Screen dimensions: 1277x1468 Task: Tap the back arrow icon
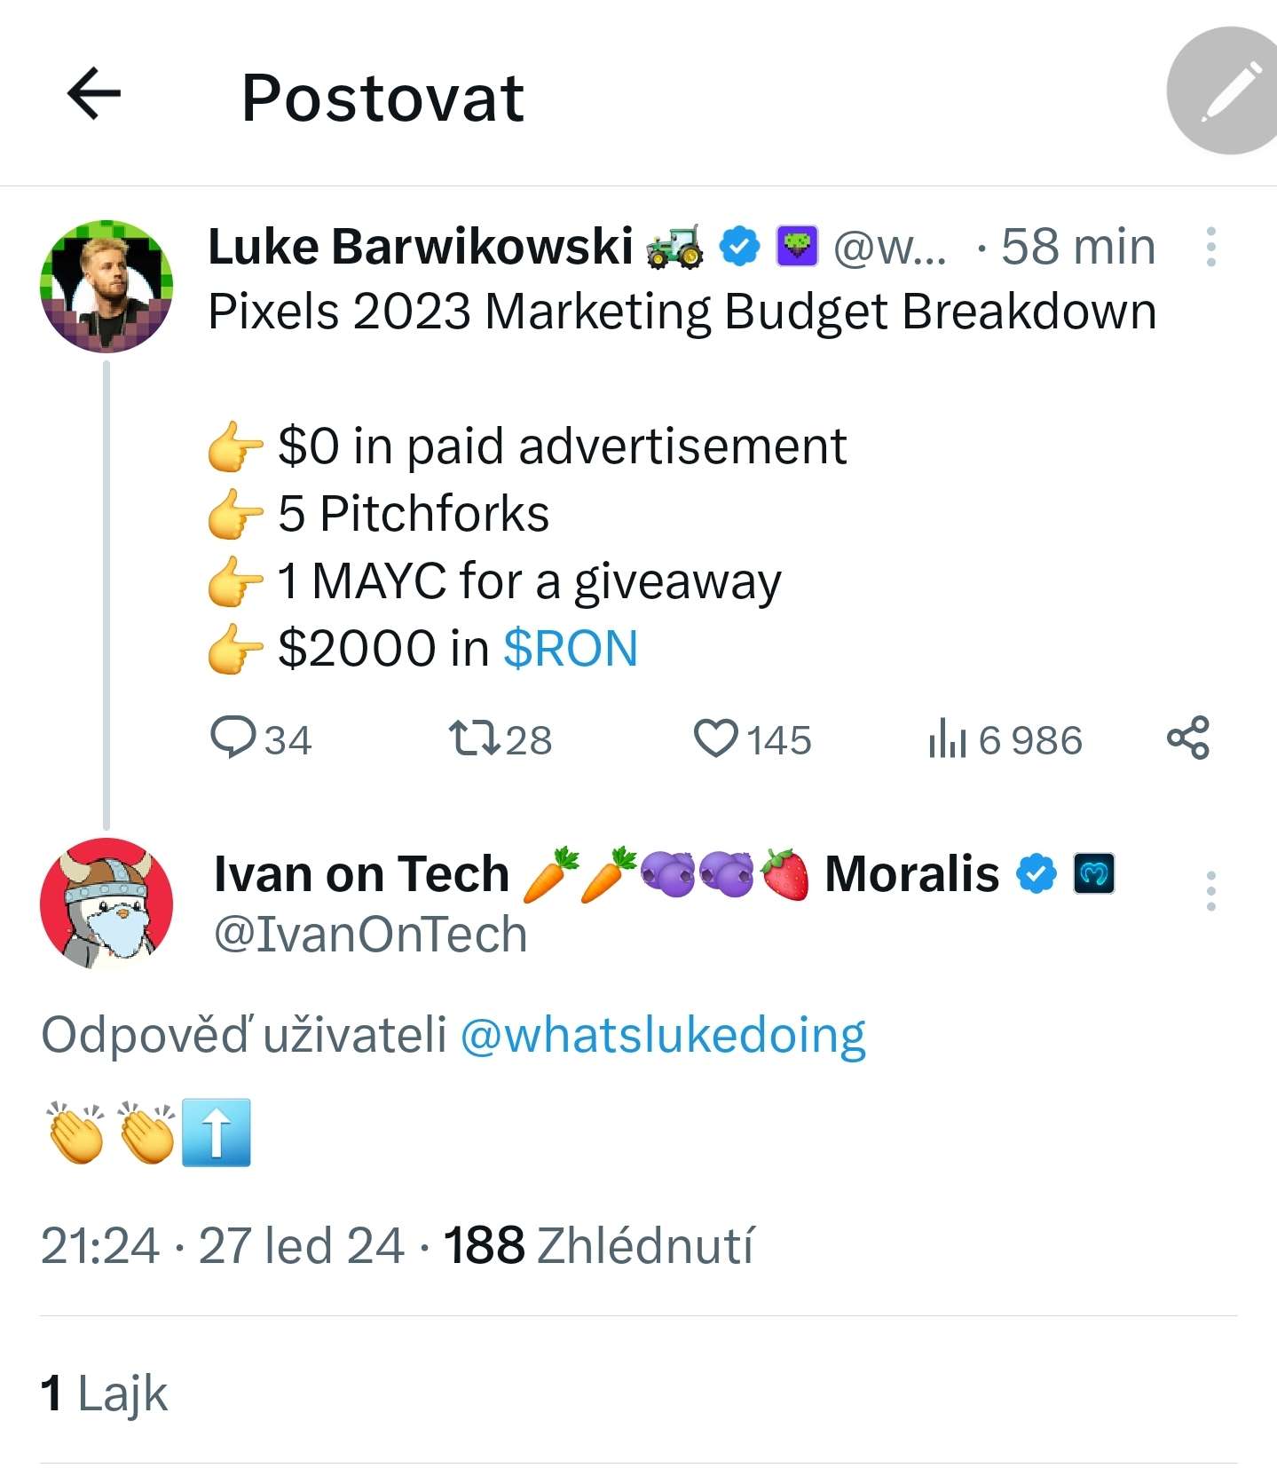[94, 93]
